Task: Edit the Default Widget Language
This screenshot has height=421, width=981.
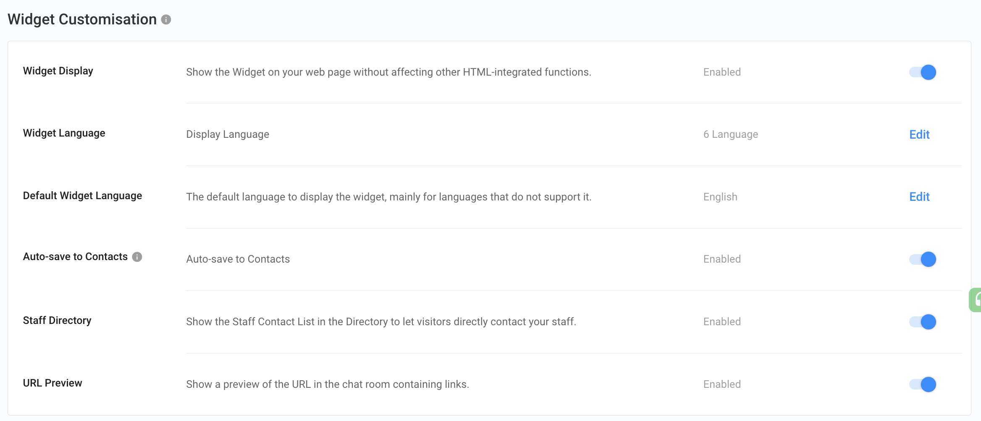Action: tap(919, 197)
